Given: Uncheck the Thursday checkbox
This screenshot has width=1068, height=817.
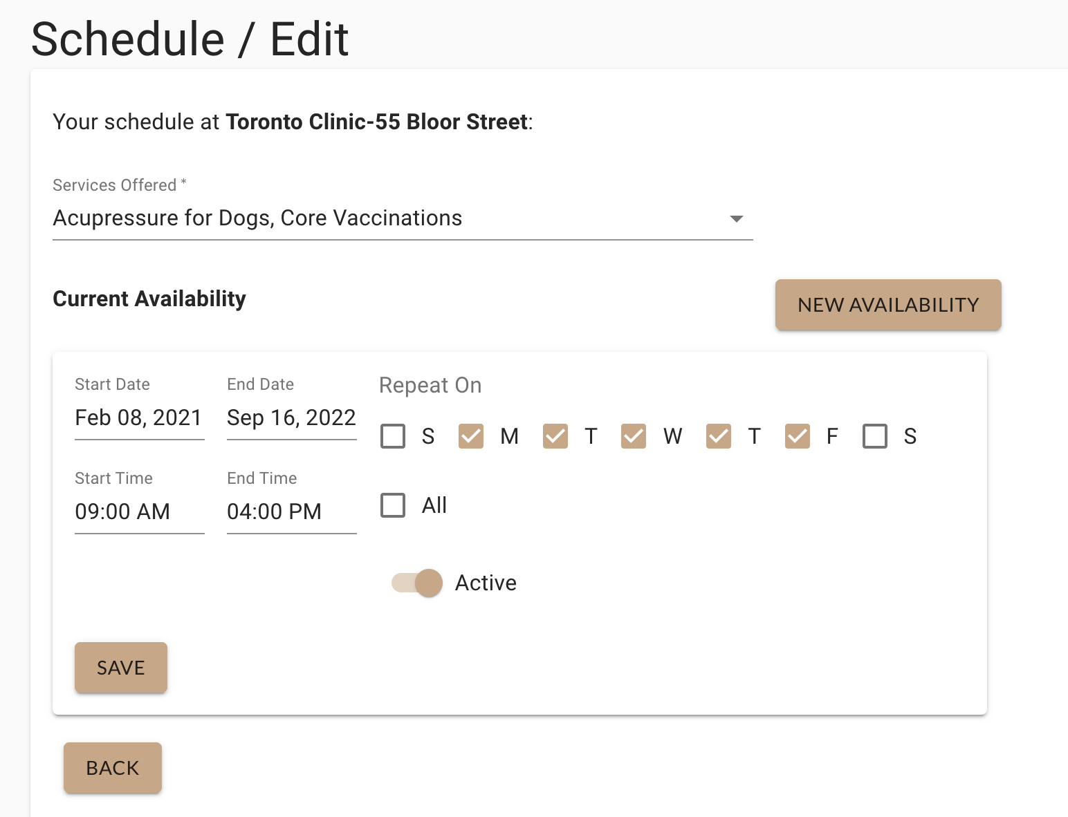Looking at the screenshot, I should [719, 436].
